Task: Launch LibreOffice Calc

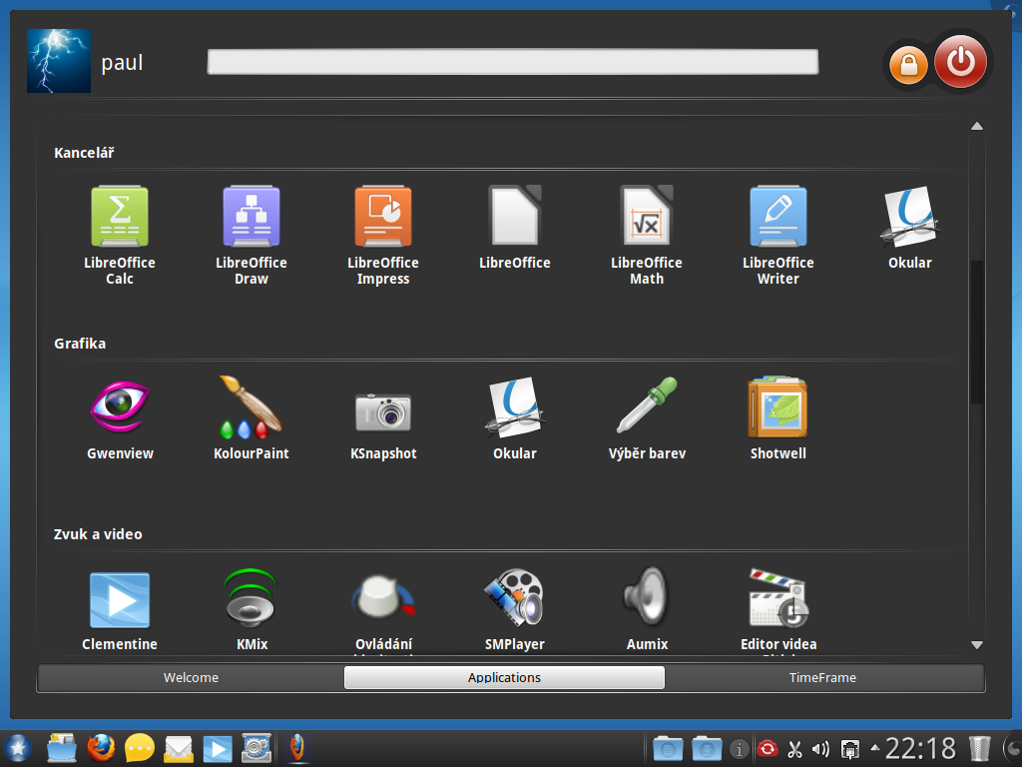Action: [x=120, y=235]
